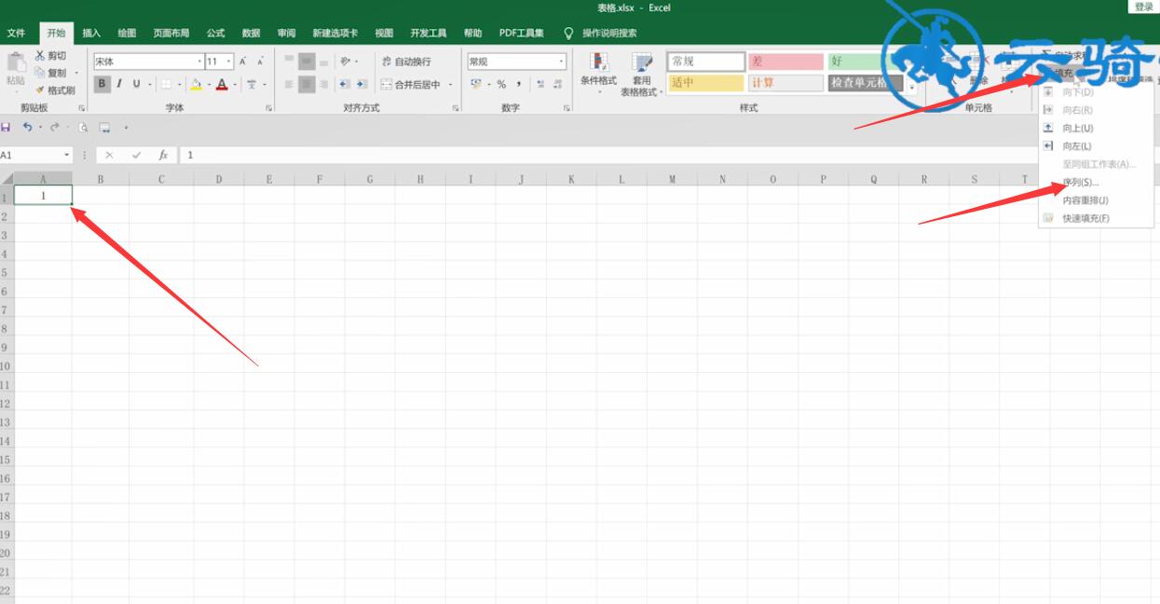1160x604 pixels.
Task: Click the Redo arrow icon
Action: coord(56,127)
